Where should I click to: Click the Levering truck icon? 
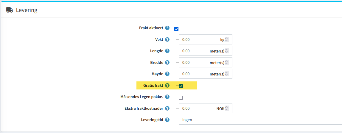tap(10, 10)
